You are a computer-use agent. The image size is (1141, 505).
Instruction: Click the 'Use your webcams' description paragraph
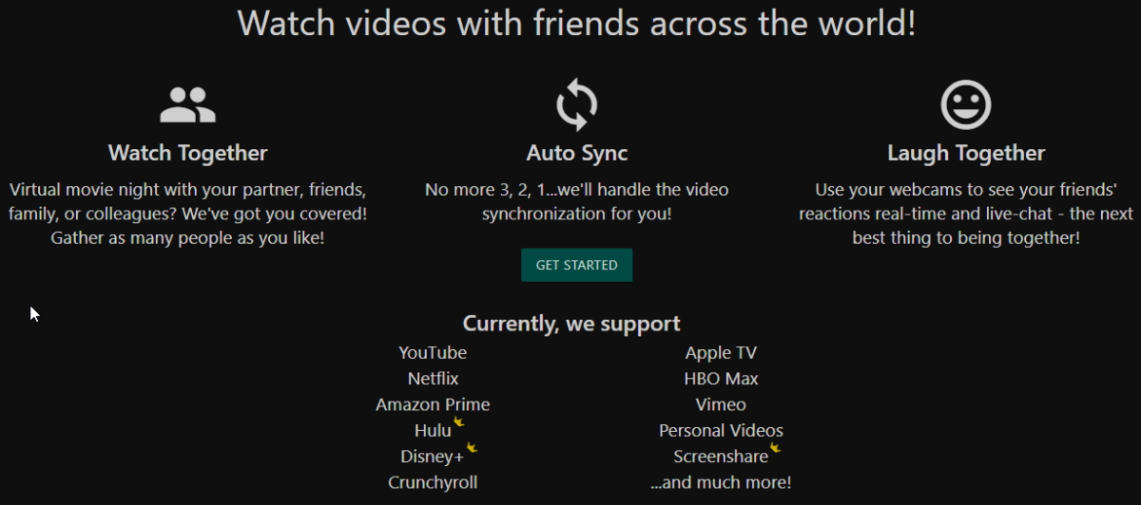pos(966,214)
